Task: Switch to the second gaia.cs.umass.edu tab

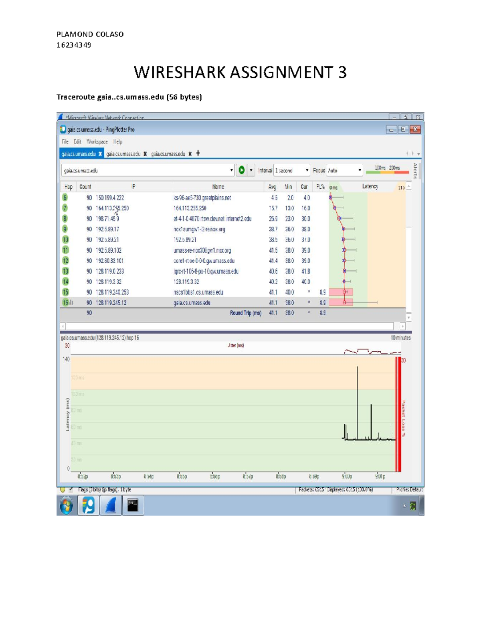Action: click(x=123, y=153)
